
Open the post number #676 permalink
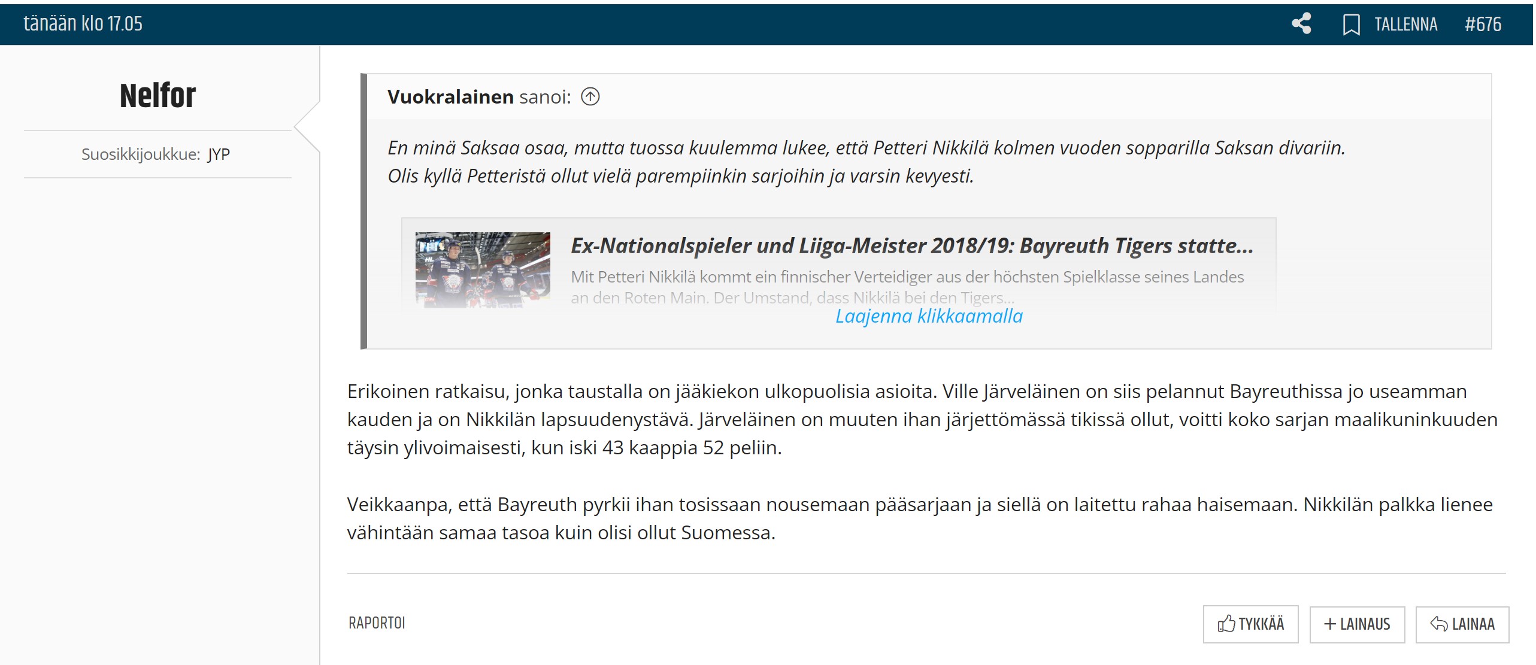click(1482, 25)
